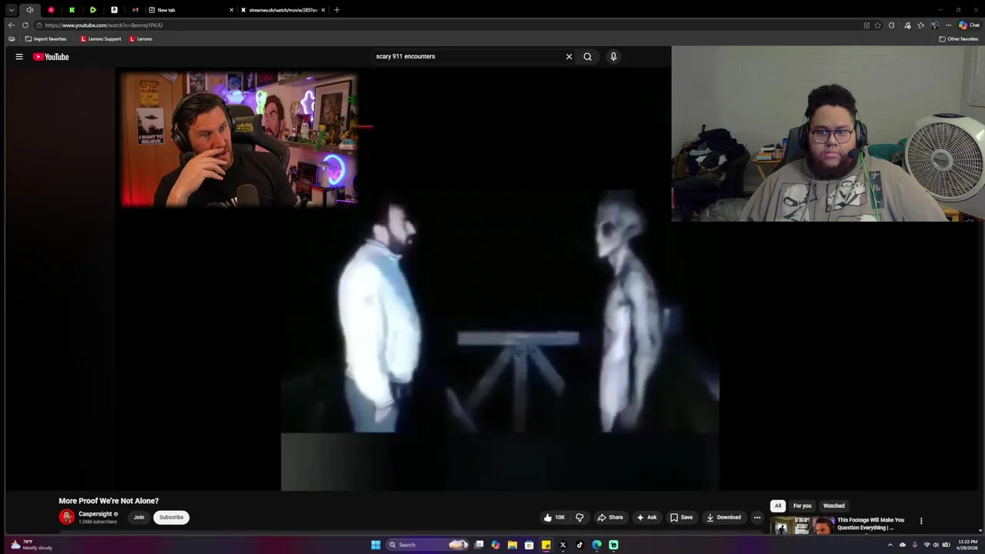
Task: Open browser Settings and more menu
Action: [948, 25]
